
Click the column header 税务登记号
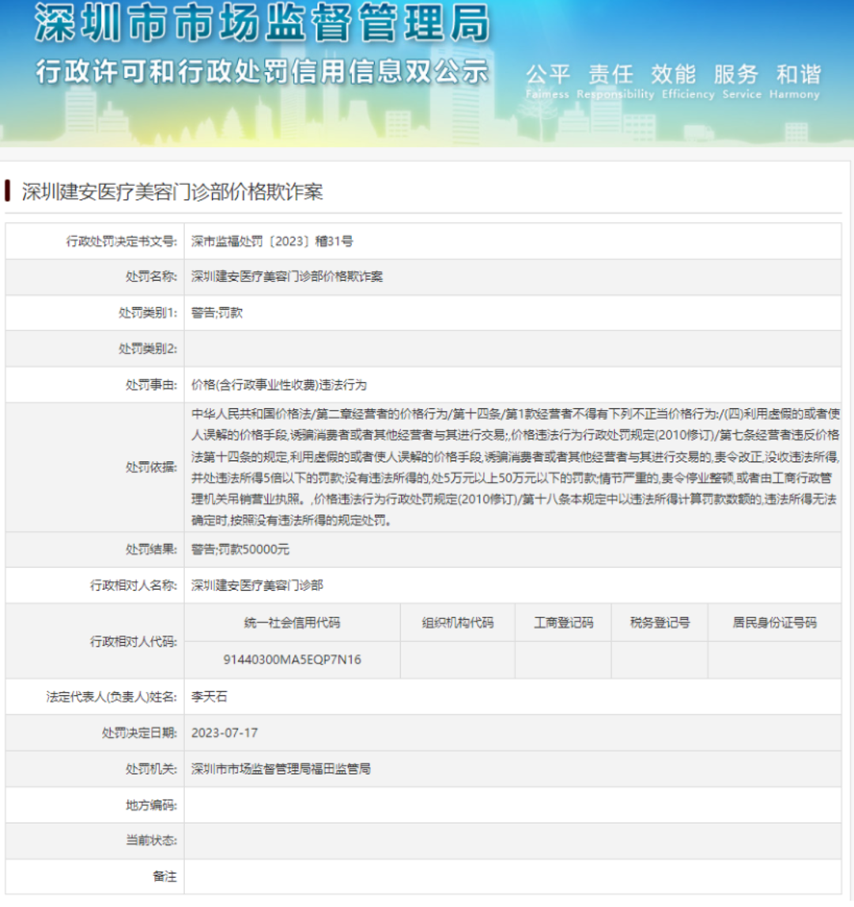click(x=659, y=623)
